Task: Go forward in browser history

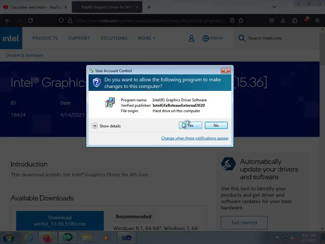Action: point(19,21)
